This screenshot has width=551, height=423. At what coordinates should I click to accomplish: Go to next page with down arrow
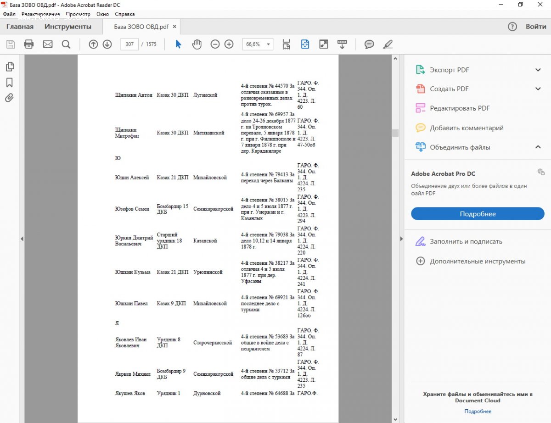(x=107, y=44)
